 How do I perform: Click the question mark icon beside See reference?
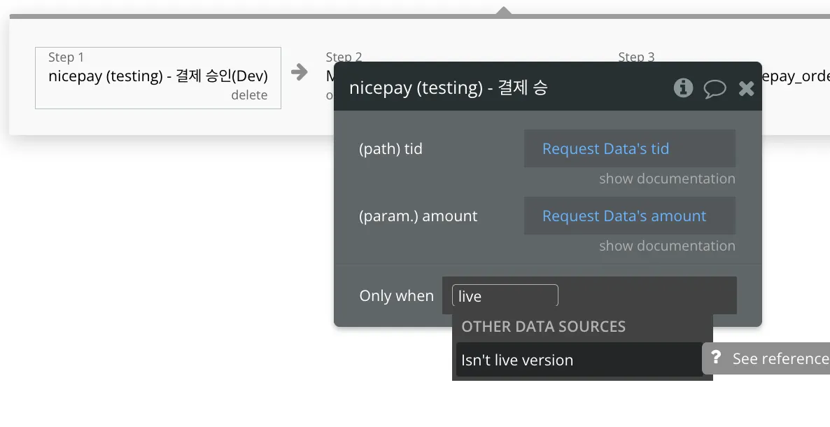(716, 358)
